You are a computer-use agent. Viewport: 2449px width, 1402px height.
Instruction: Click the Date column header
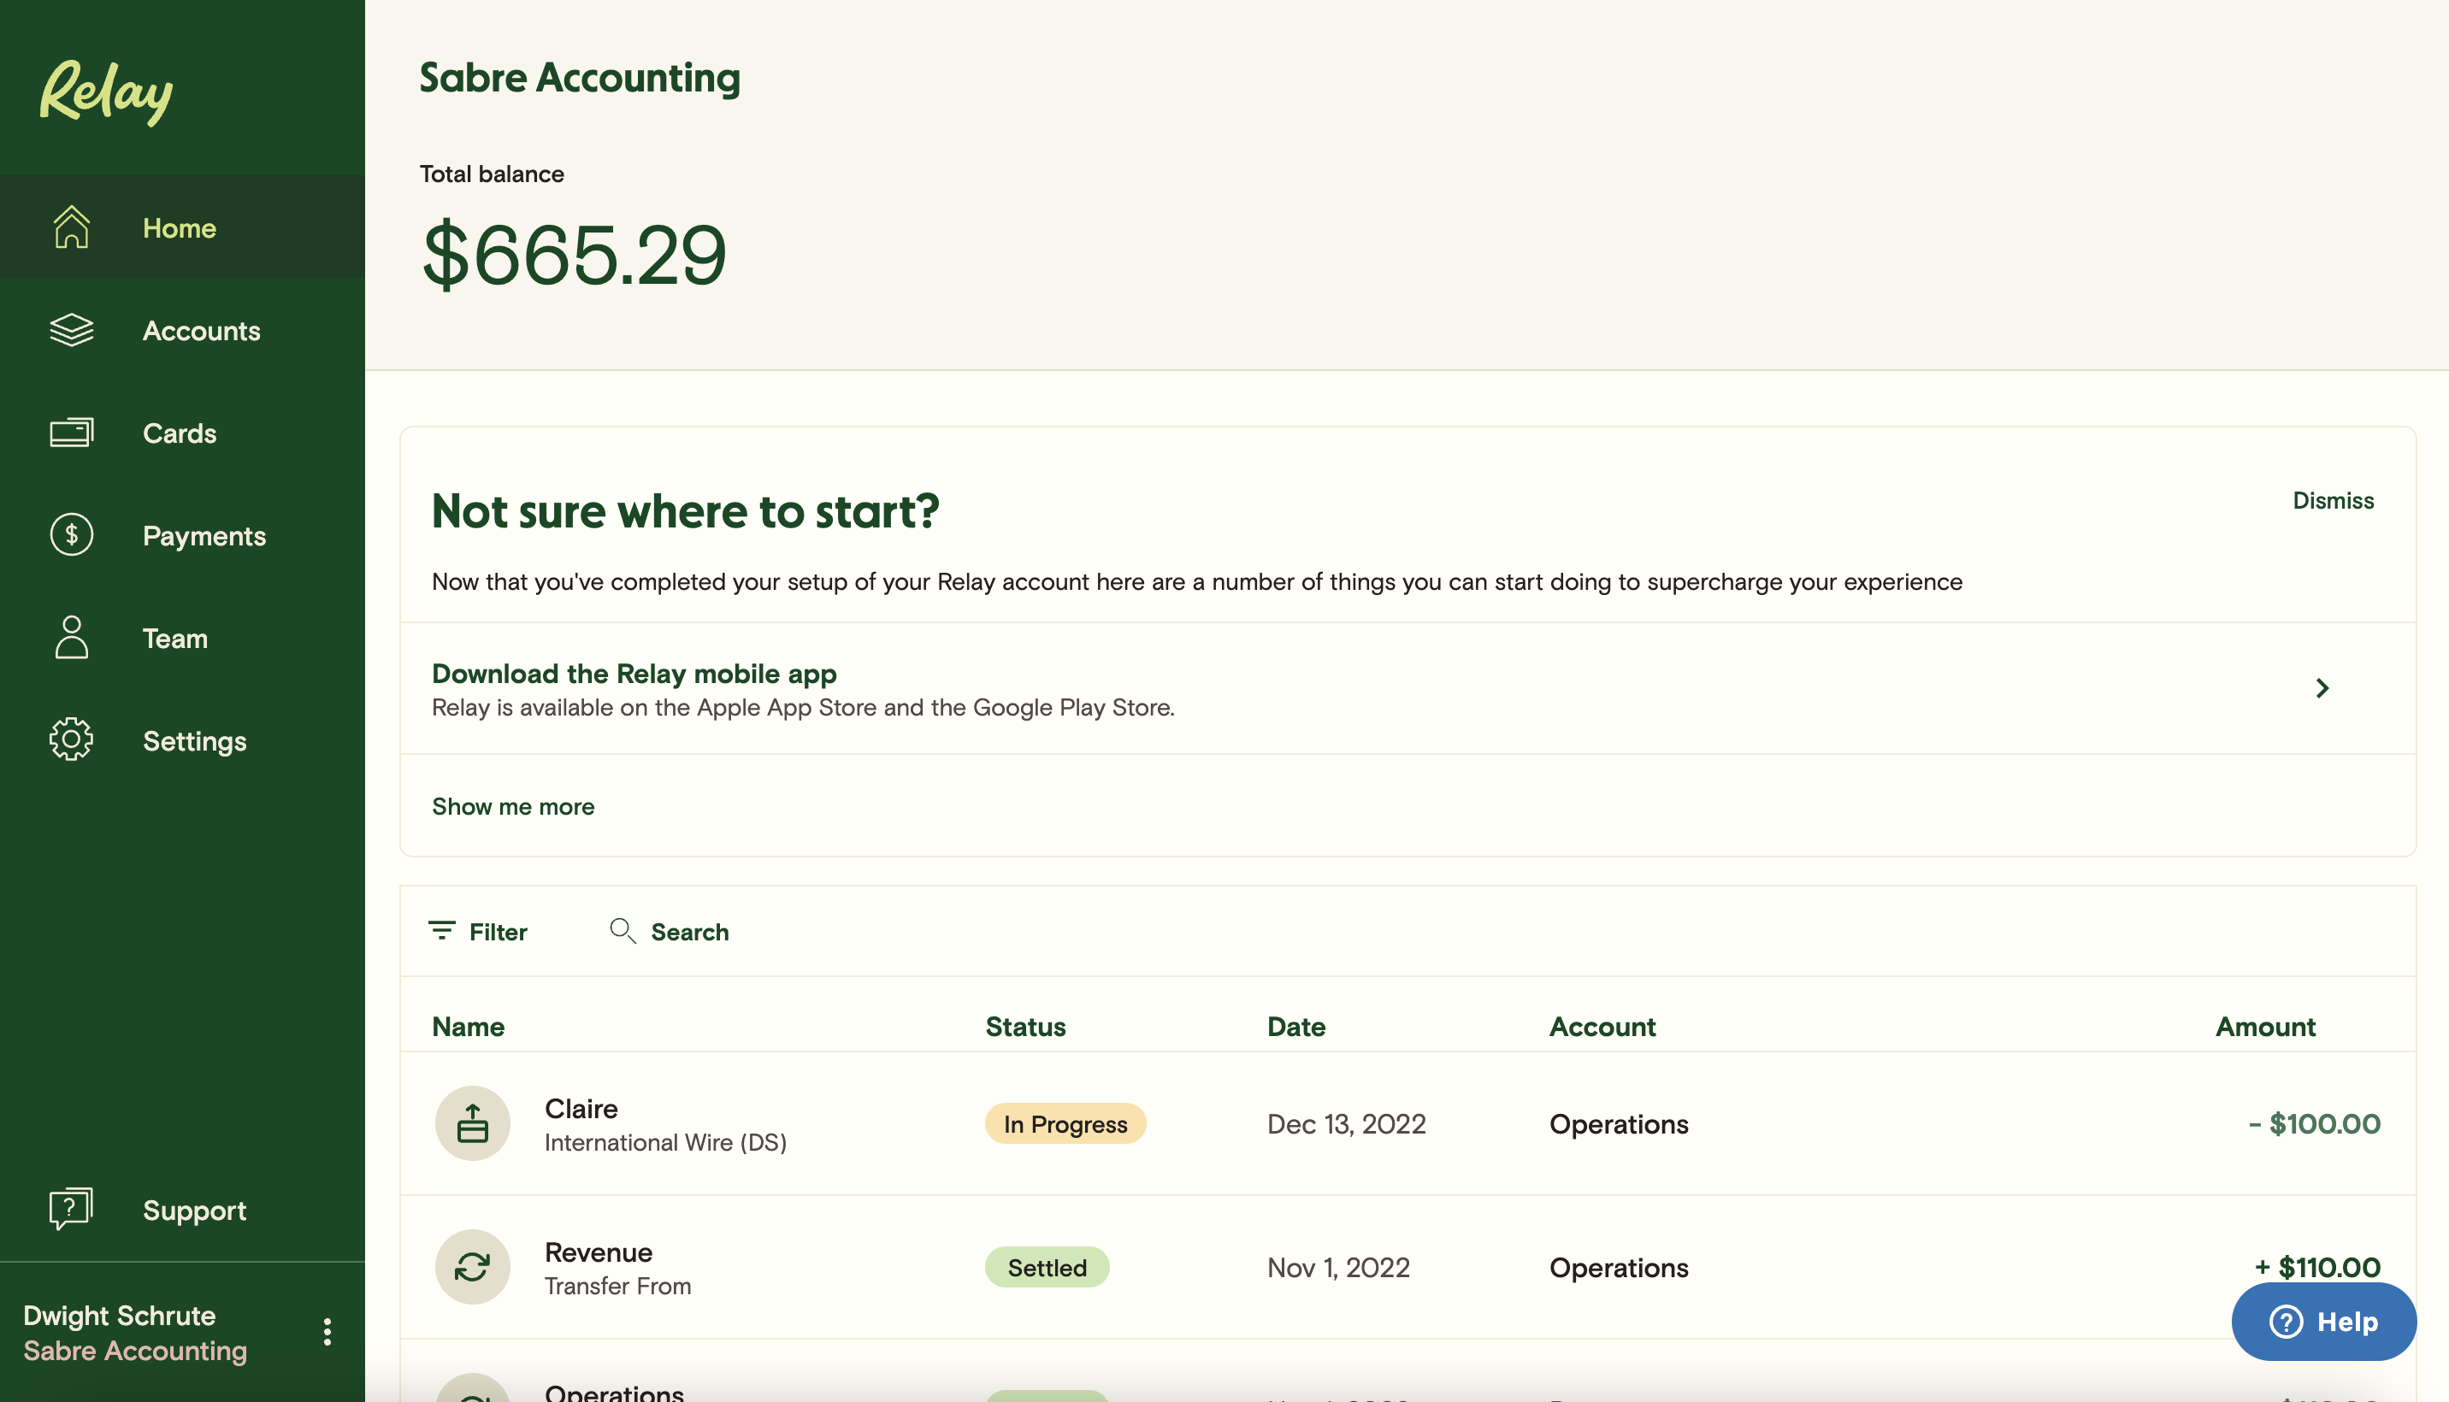pyautogui.click(x=1296, y=1027)
